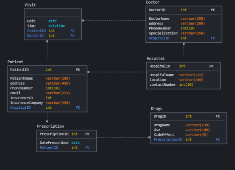Click the Patient–Hospital relationship endpoint dot

click(x=89, y=72)
